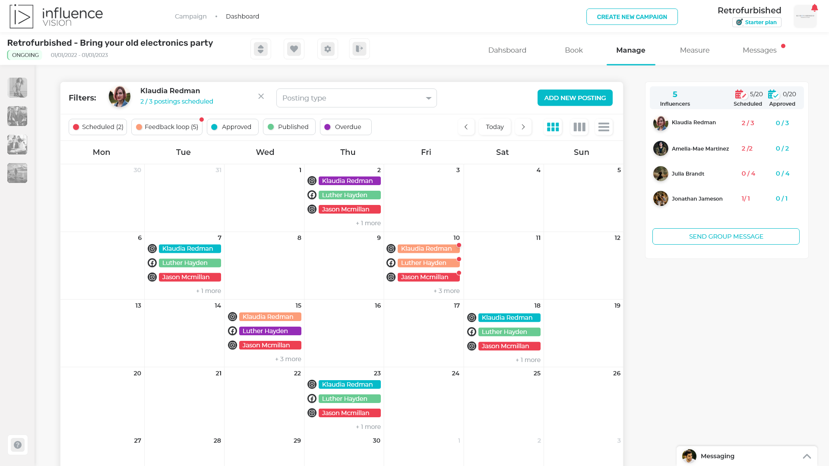Click the Today navigation button
Screen dimensions: 829x466
[x=494, y=127]
